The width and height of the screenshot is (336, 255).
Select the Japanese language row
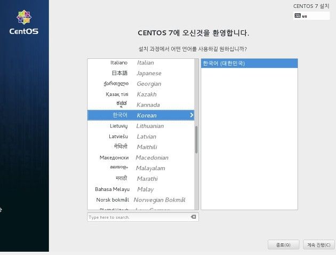coord(141,73)
